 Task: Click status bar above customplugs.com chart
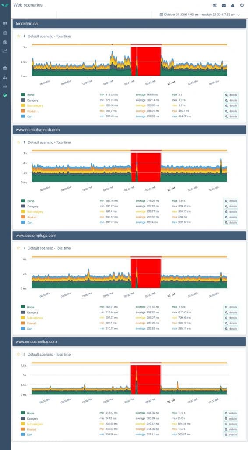129,257
